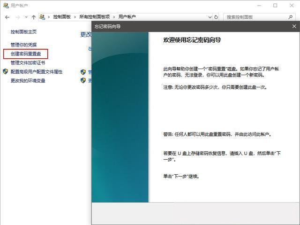Image resolution: width=300 pixels, height=225 pixels.
Task: Click the 欢迎使用忘记密码向导 heading
Action: 192,40
